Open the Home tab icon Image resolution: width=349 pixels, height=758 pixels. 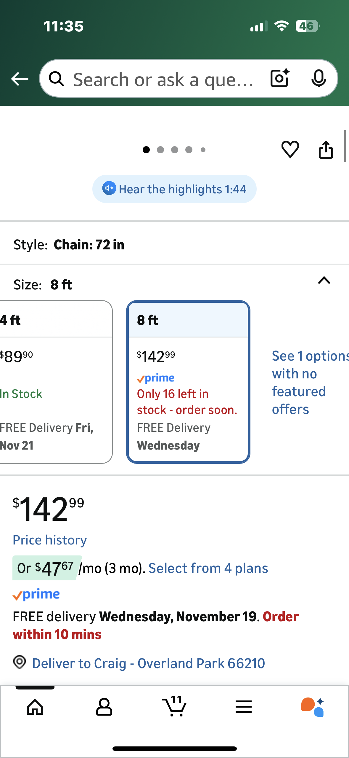pos(35,707)
